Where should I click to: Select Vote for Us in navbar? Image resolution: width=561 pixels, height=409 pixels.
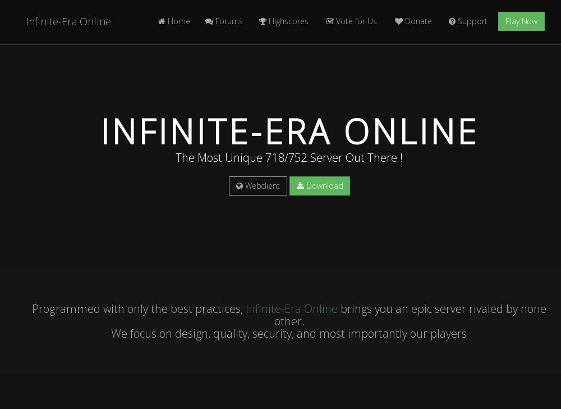pyautogui.click(x=352, y=21)
